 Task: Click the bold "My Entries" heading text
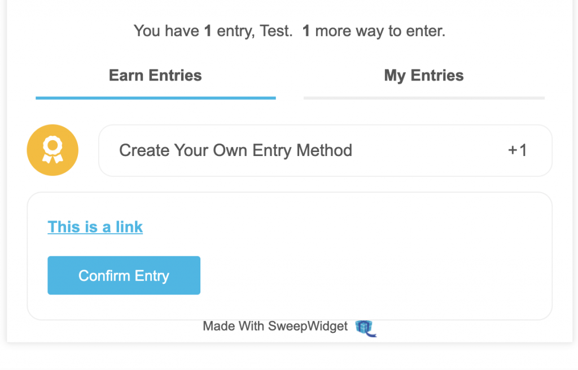pos(424,75)
